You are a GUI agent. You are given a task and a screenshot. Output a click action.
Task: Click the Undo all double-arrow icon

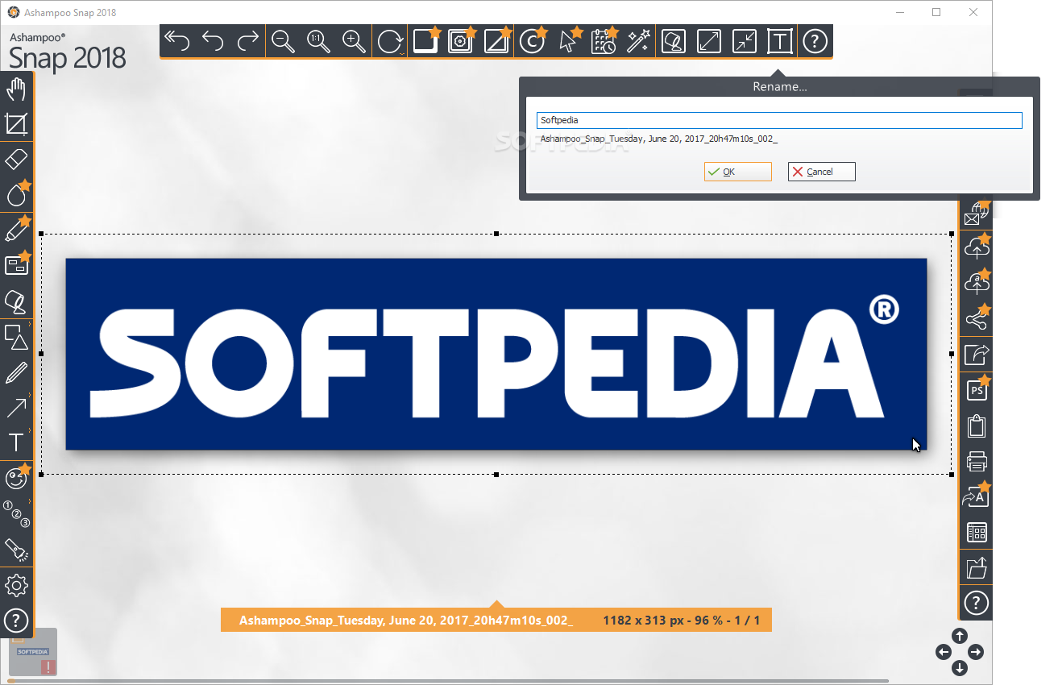tap(176, 40)
